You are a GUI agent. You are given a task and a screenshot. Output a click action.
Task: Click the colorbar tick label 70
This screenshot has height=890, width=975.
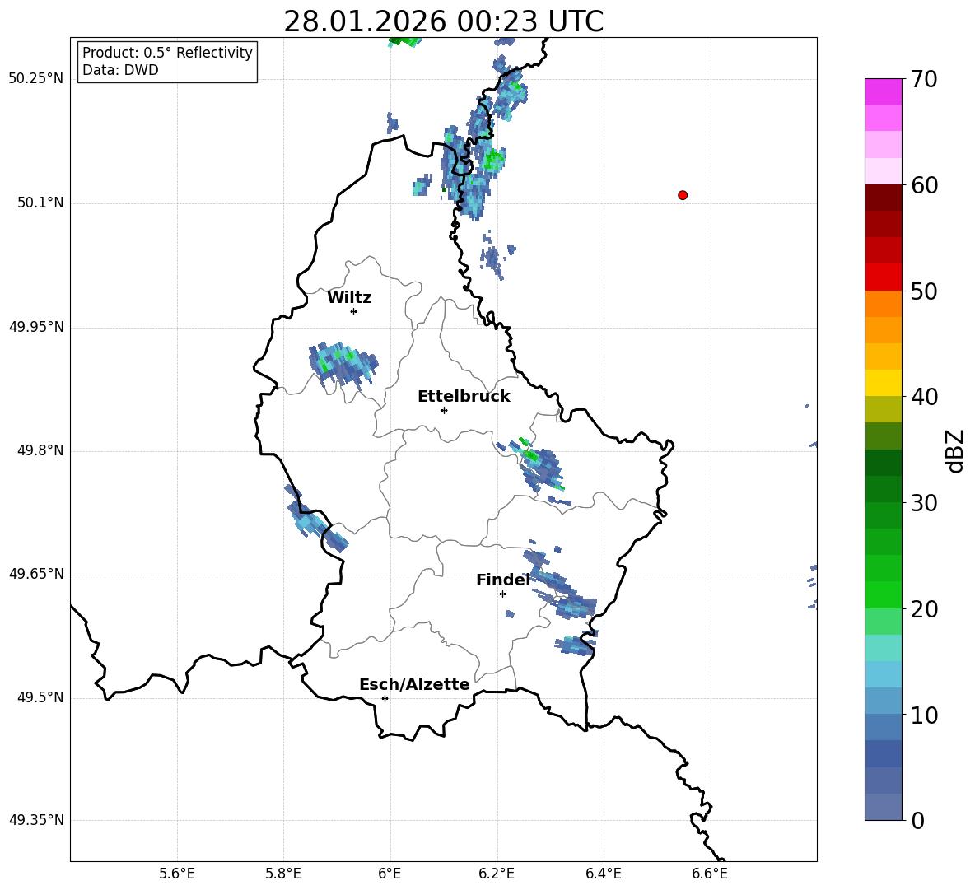click(x=923, y=79)
